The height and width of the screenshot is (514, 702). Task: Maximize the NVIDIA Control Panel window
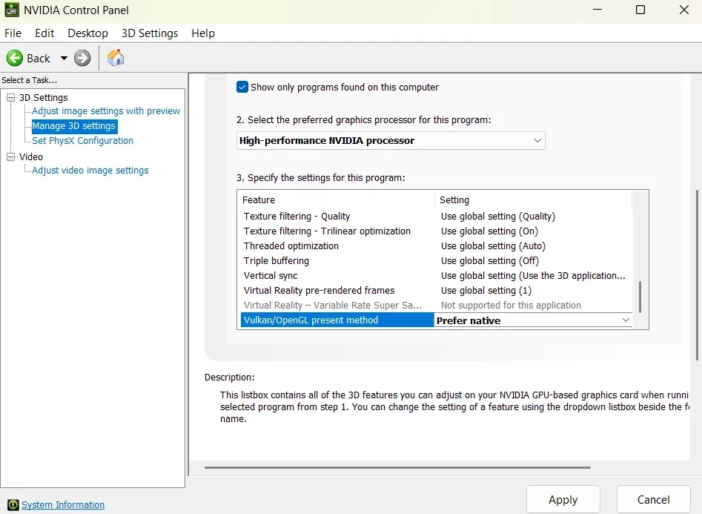[x=640, y=10]
